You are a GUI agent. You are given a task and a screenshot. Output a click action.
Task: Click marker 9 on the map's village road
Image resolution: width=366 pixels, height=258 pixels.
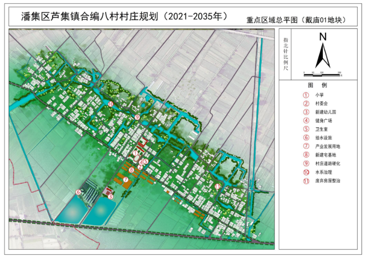137,117
